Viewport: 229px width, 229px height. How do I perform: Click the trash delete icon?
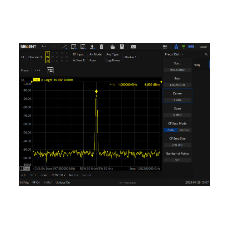102,47
